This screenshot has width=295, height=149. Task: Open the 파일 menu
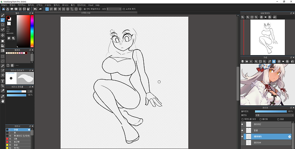click(4, 5)
